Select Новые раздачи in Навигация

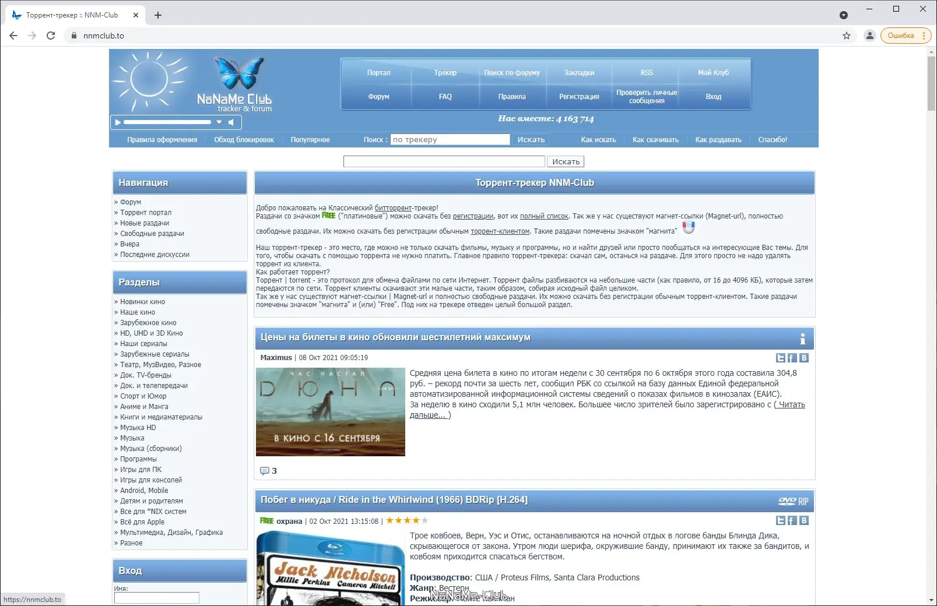145,223
